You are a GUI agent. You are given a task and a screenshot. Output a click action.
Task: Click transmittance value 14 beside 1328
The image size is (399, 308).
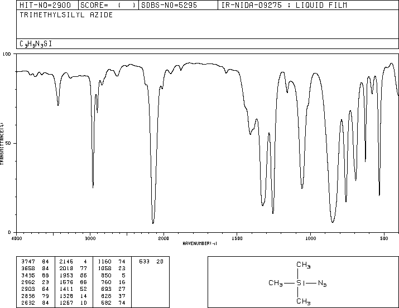click(84, 296)
